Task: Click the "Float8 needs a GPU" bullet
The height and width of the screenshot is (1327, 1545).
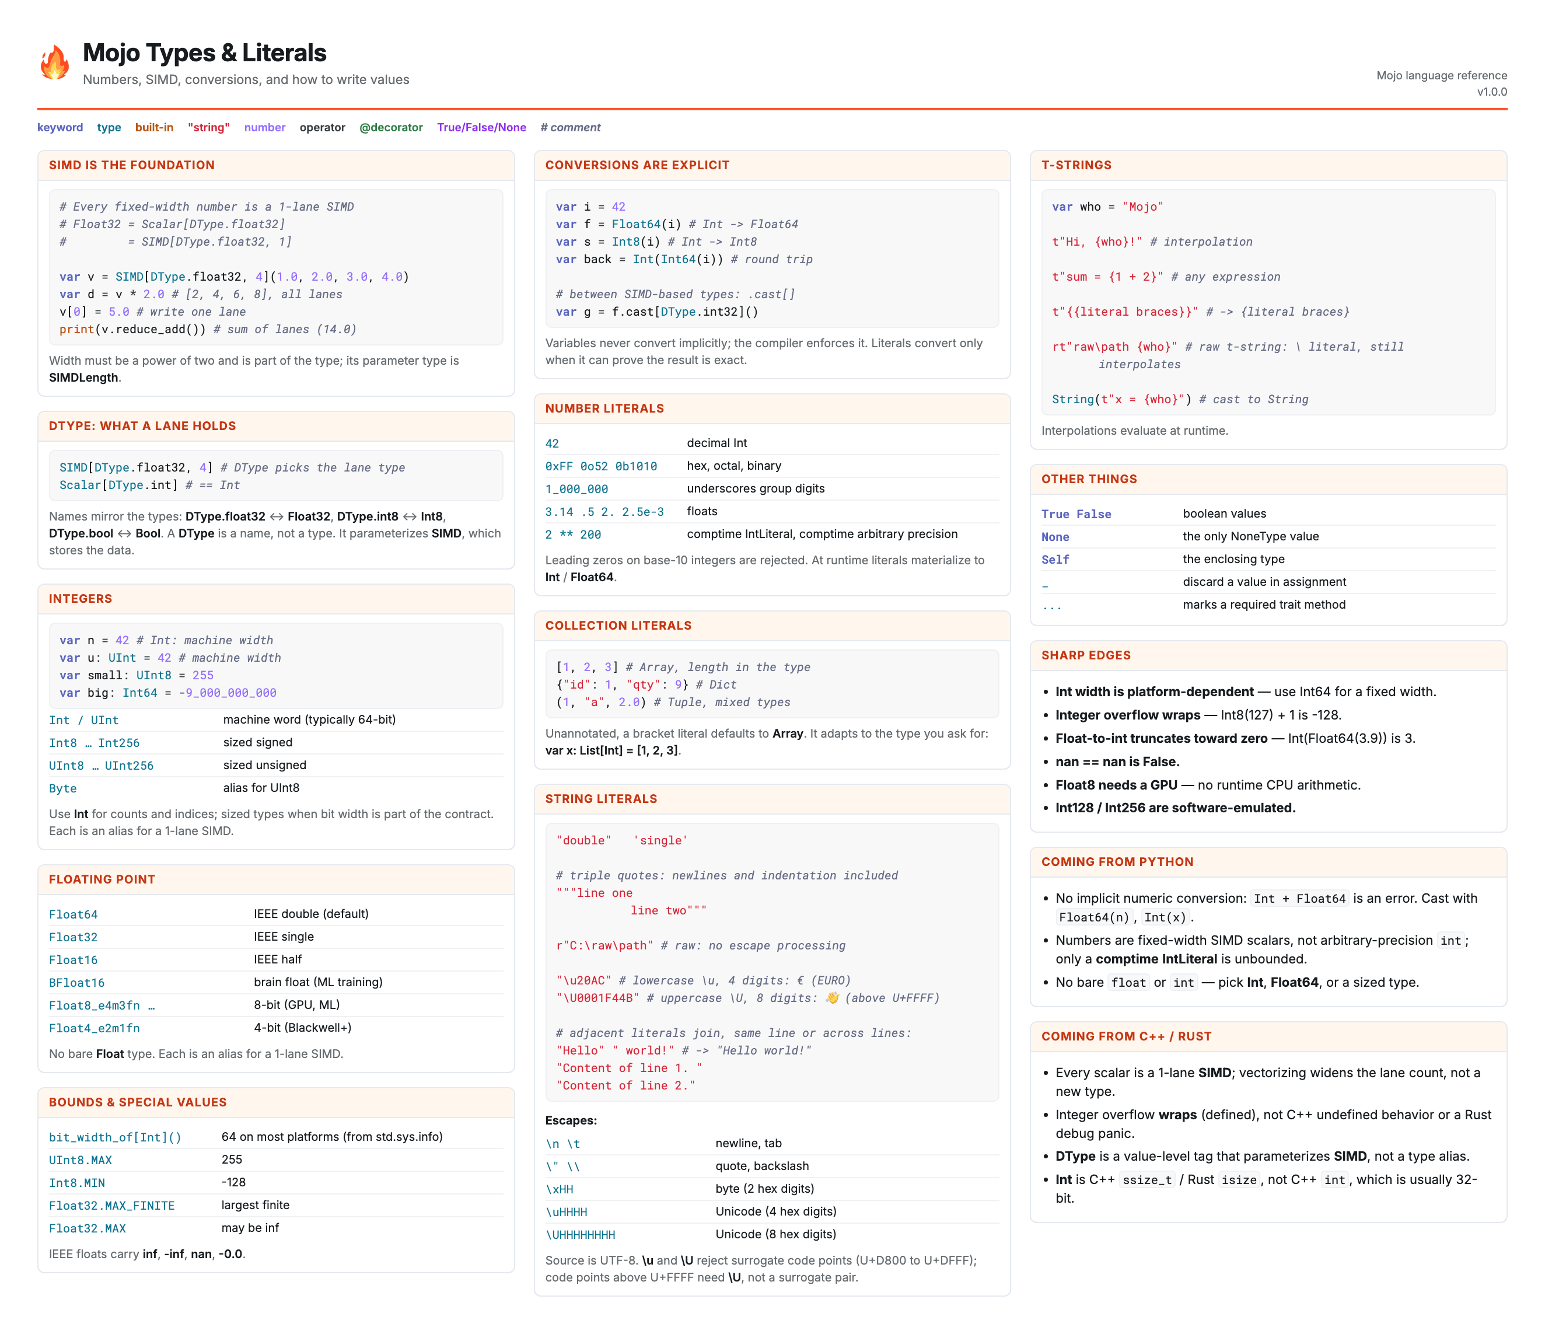Action: click(1208, 785)
